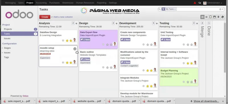Open the Messaging top menu
The height and width of the screenshot is (104, 228).
pos(10,3)
